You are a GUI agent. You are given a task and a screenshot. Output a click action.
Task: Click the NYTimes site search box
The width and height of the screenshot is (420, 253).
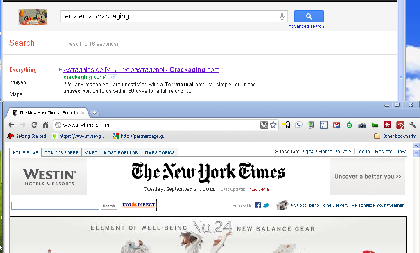pyautogui.click(x=55, y=206)
